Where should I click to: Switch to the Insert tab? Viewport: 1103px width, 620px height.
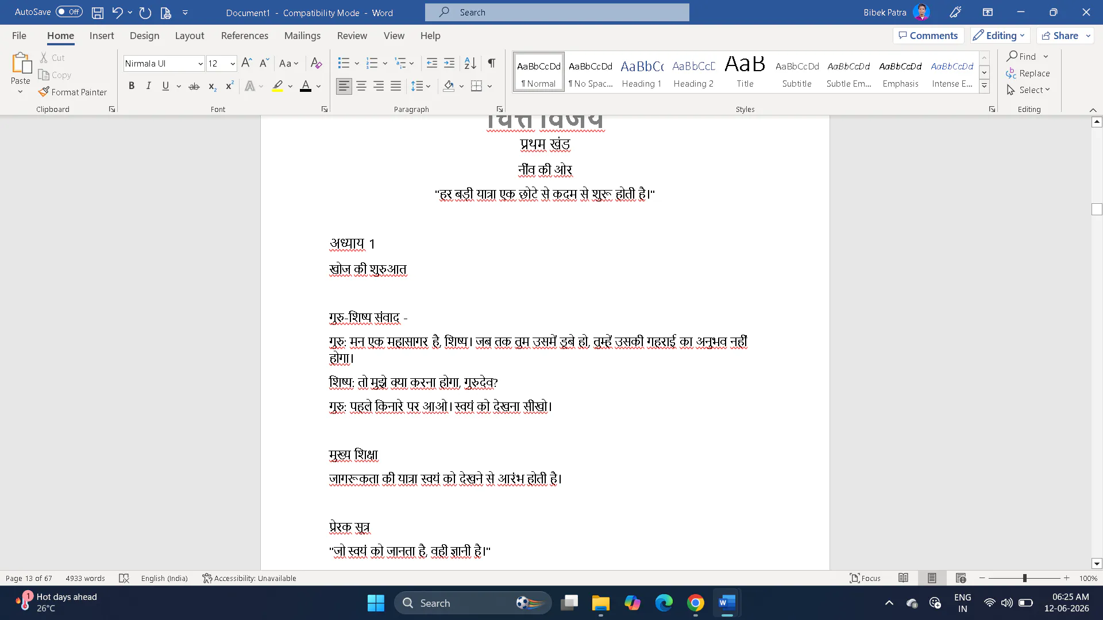[102, 36]
